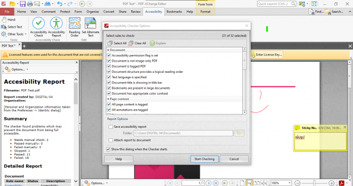Viewport: 353px width, 186px height.
Task: Open bottom Options dropdown in status bar
Action: click(x=96, y=183)
